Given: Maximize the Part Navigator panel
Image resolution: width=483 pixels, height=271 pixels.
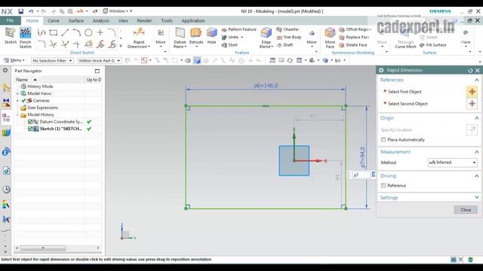Looking at the screenshot, I should click(97, 71).
